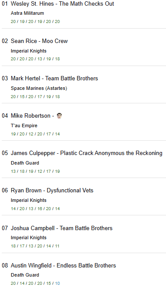
Task: Click James Culpepper's Death Guard faction label
Action: [x=25, y=163]
